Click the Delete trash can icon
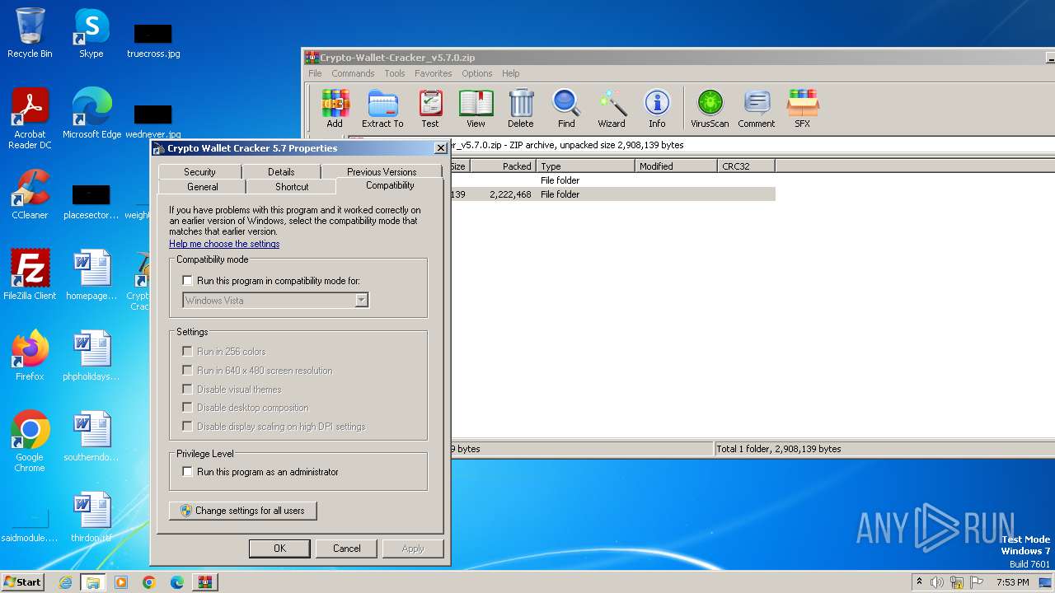 pyautogui.click(x=520, y=108)
